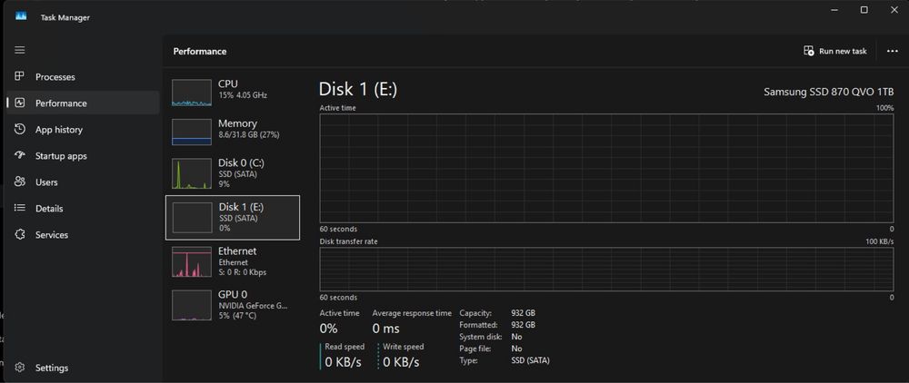
Task: Click Type SSD (SATA) value
Action: coord(530,360)
